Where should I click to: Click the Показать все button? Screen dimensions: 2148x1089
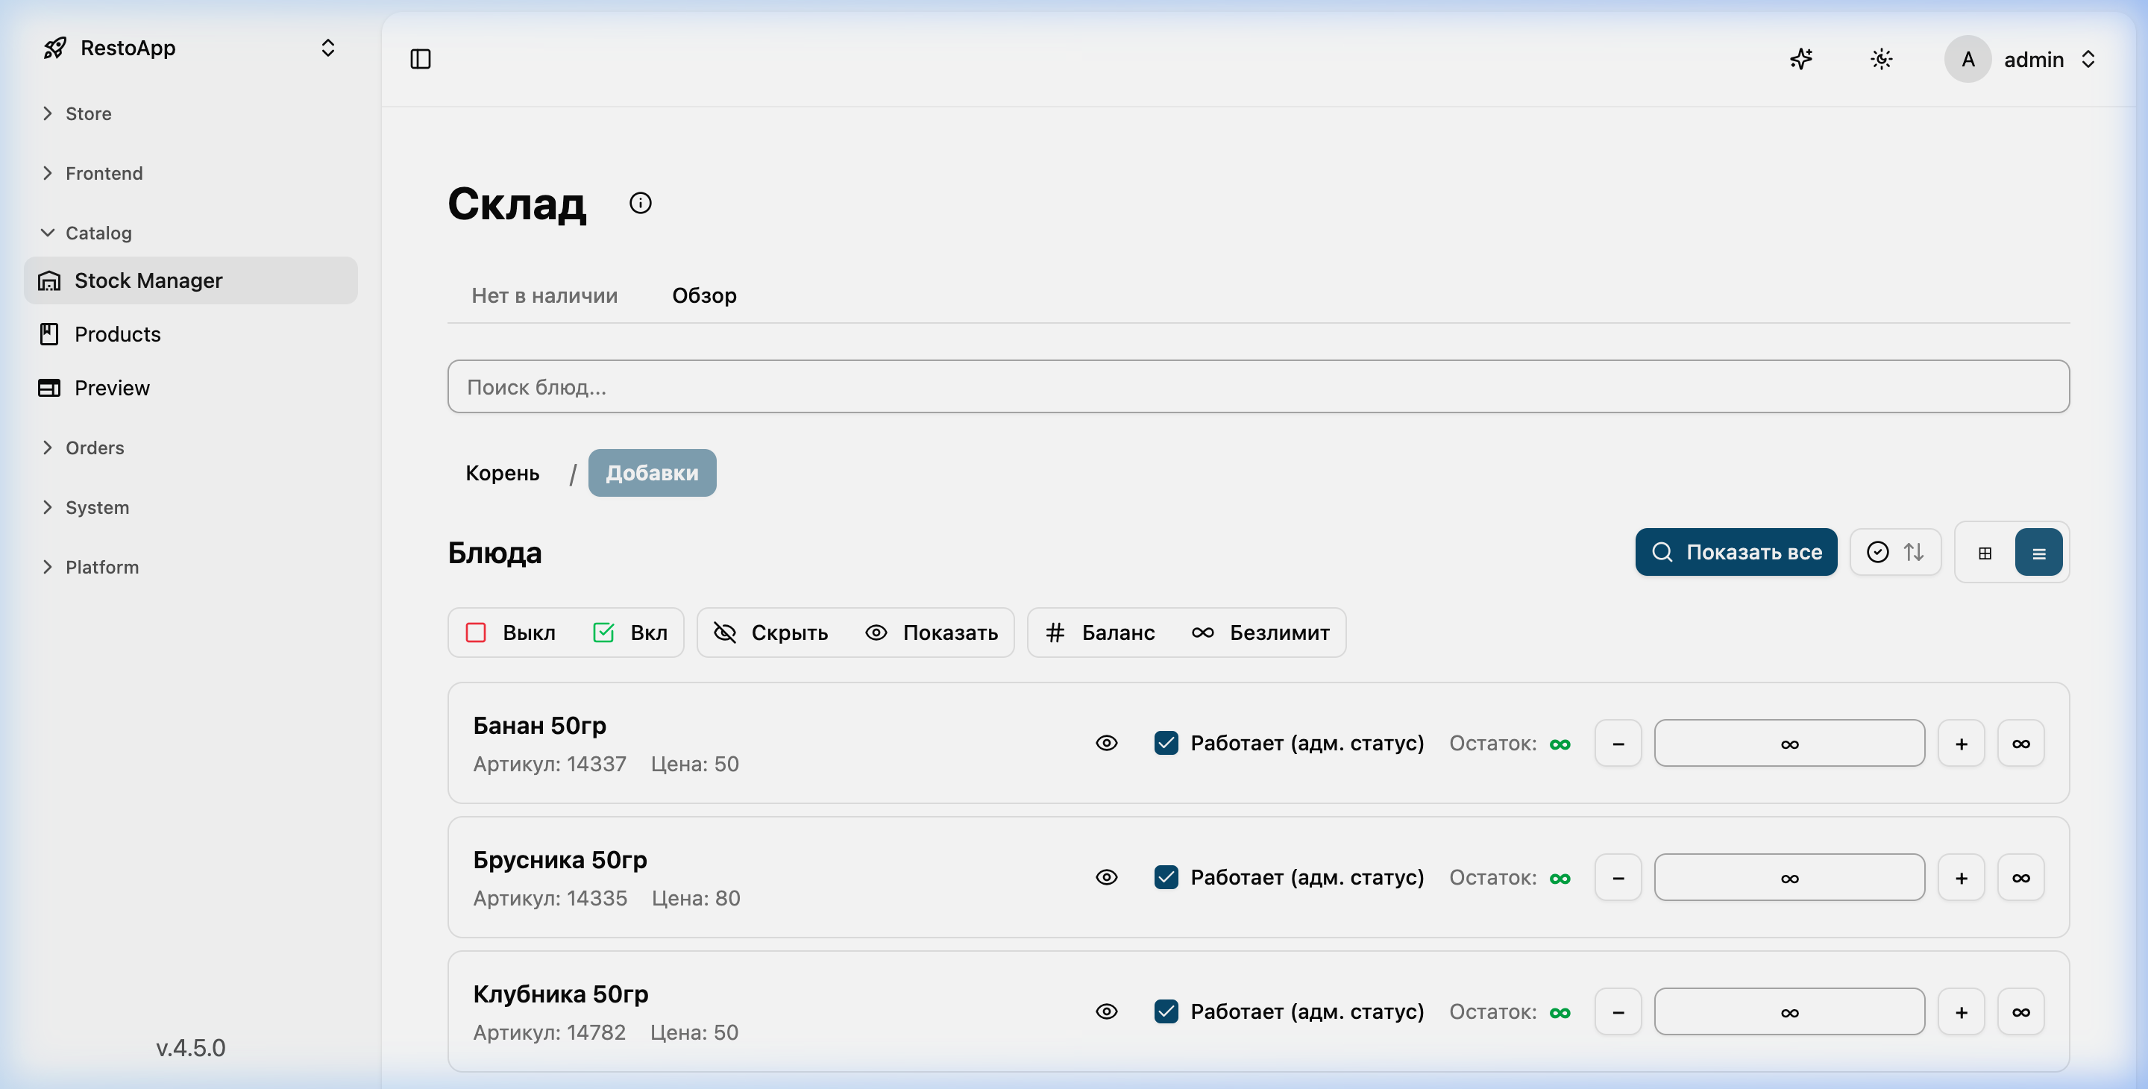tap(1736, 552)
